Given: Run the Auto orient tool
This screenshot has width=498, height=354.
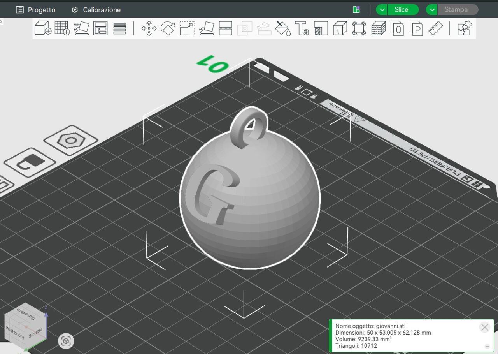Looking at the screenshot, I should pyautogui.click(x=81, y=28).
